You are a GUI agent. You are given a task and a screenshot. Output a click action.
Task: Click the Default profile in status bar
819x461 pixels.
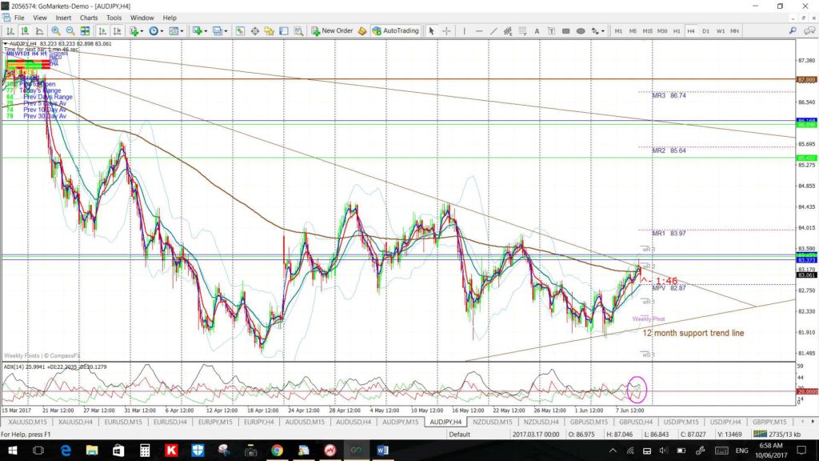(x=459, y=435)
